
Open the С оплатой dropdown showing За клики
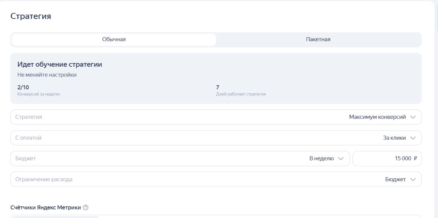[x=216, y=138]
